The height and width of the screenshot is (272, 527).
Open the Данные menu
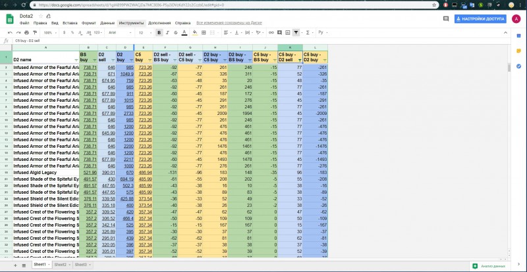(x=107, y=23)
